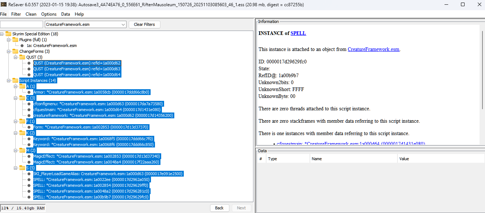Collapse the Script Instances node

click(x=9, y=80)
